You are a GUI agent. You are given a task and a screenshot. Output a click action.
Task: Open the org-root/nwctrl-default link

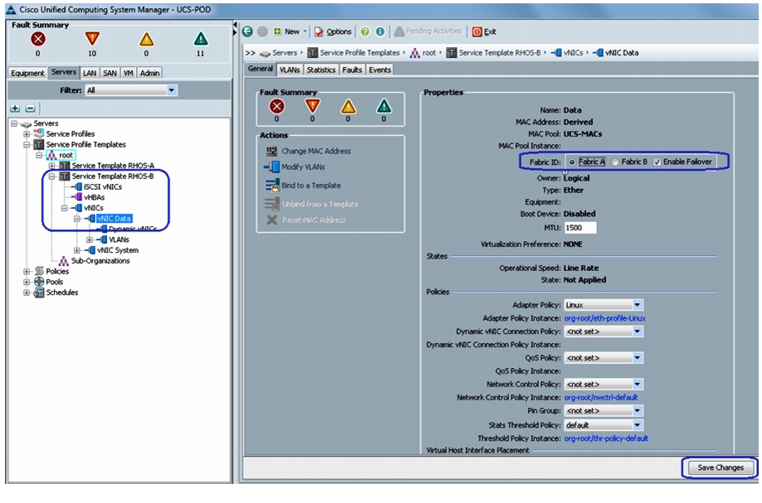tap(601, 398)
